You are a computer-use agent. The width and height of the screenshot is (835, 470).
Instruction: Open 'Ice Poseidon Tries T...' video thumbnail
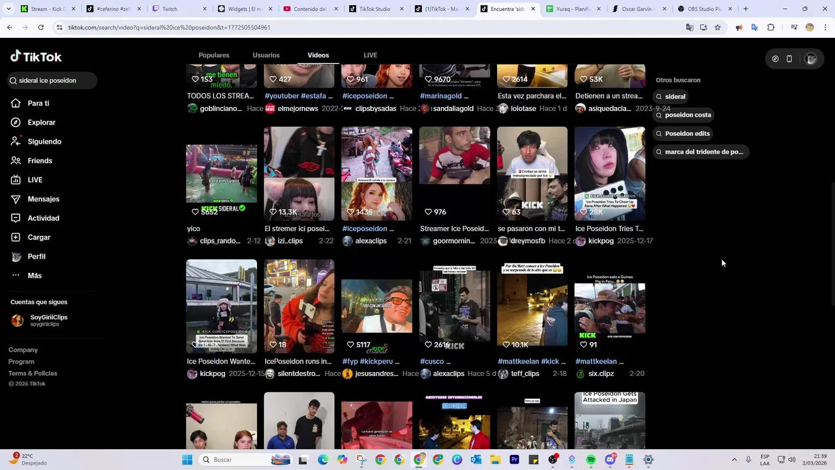610,174
